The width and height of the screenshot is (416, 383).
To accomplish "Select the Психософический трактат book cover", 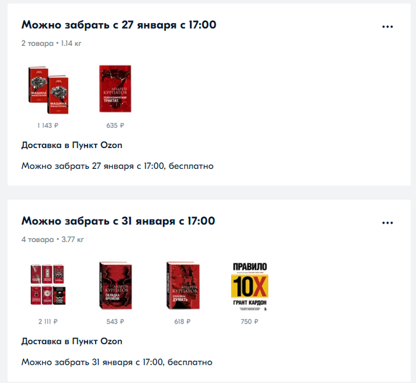I will pyautogui.click(x=115, y=89).
